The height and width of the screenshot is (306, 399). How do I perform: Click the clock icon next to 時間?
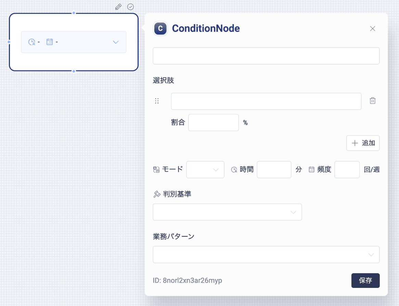234,170
